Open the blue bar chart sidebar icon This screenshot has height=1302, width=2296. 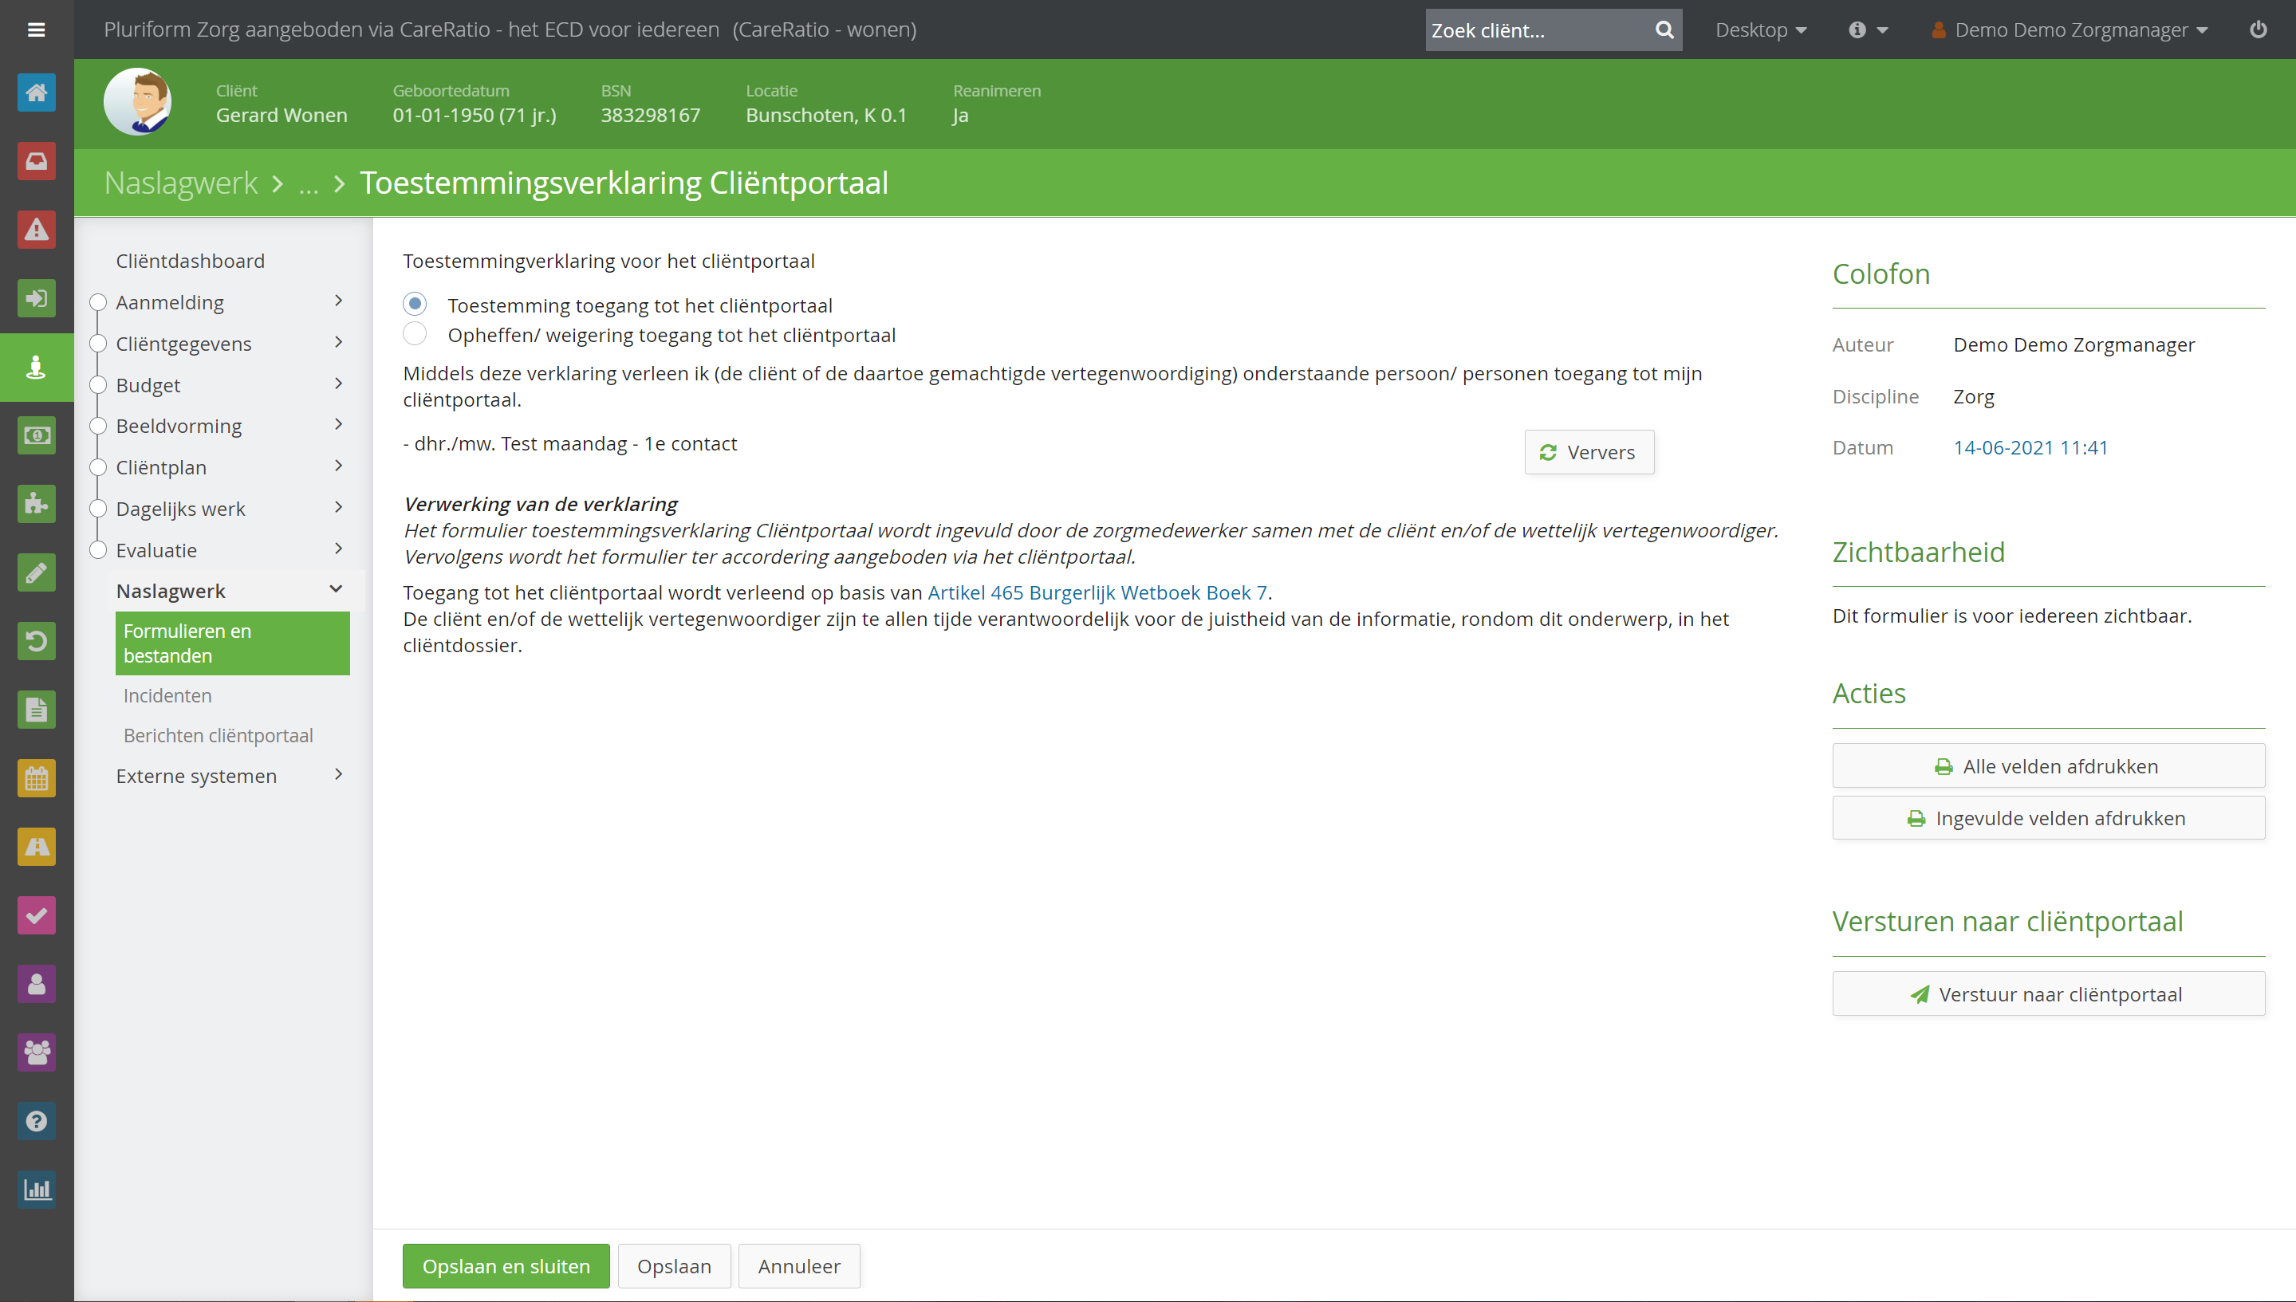[x=37, y=1190]
